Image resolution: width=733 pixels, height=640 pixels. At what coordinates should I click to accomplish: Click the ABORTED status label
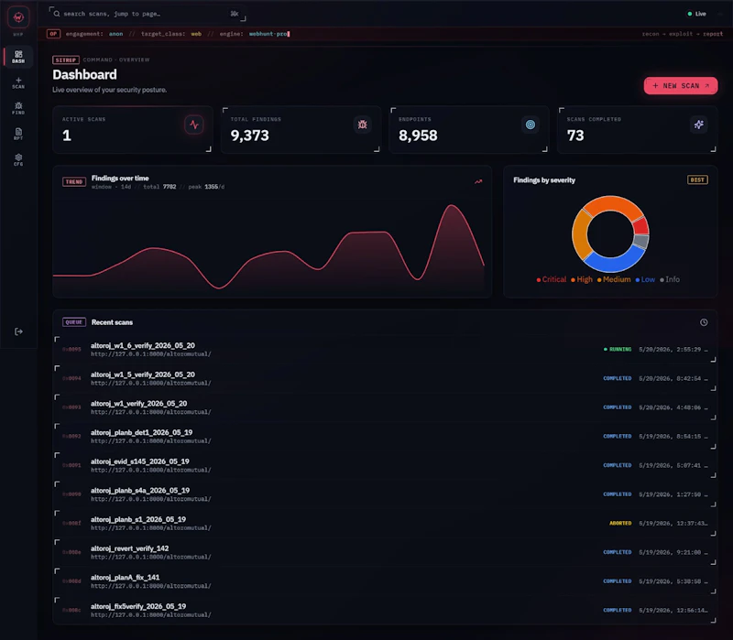[620, 523]
